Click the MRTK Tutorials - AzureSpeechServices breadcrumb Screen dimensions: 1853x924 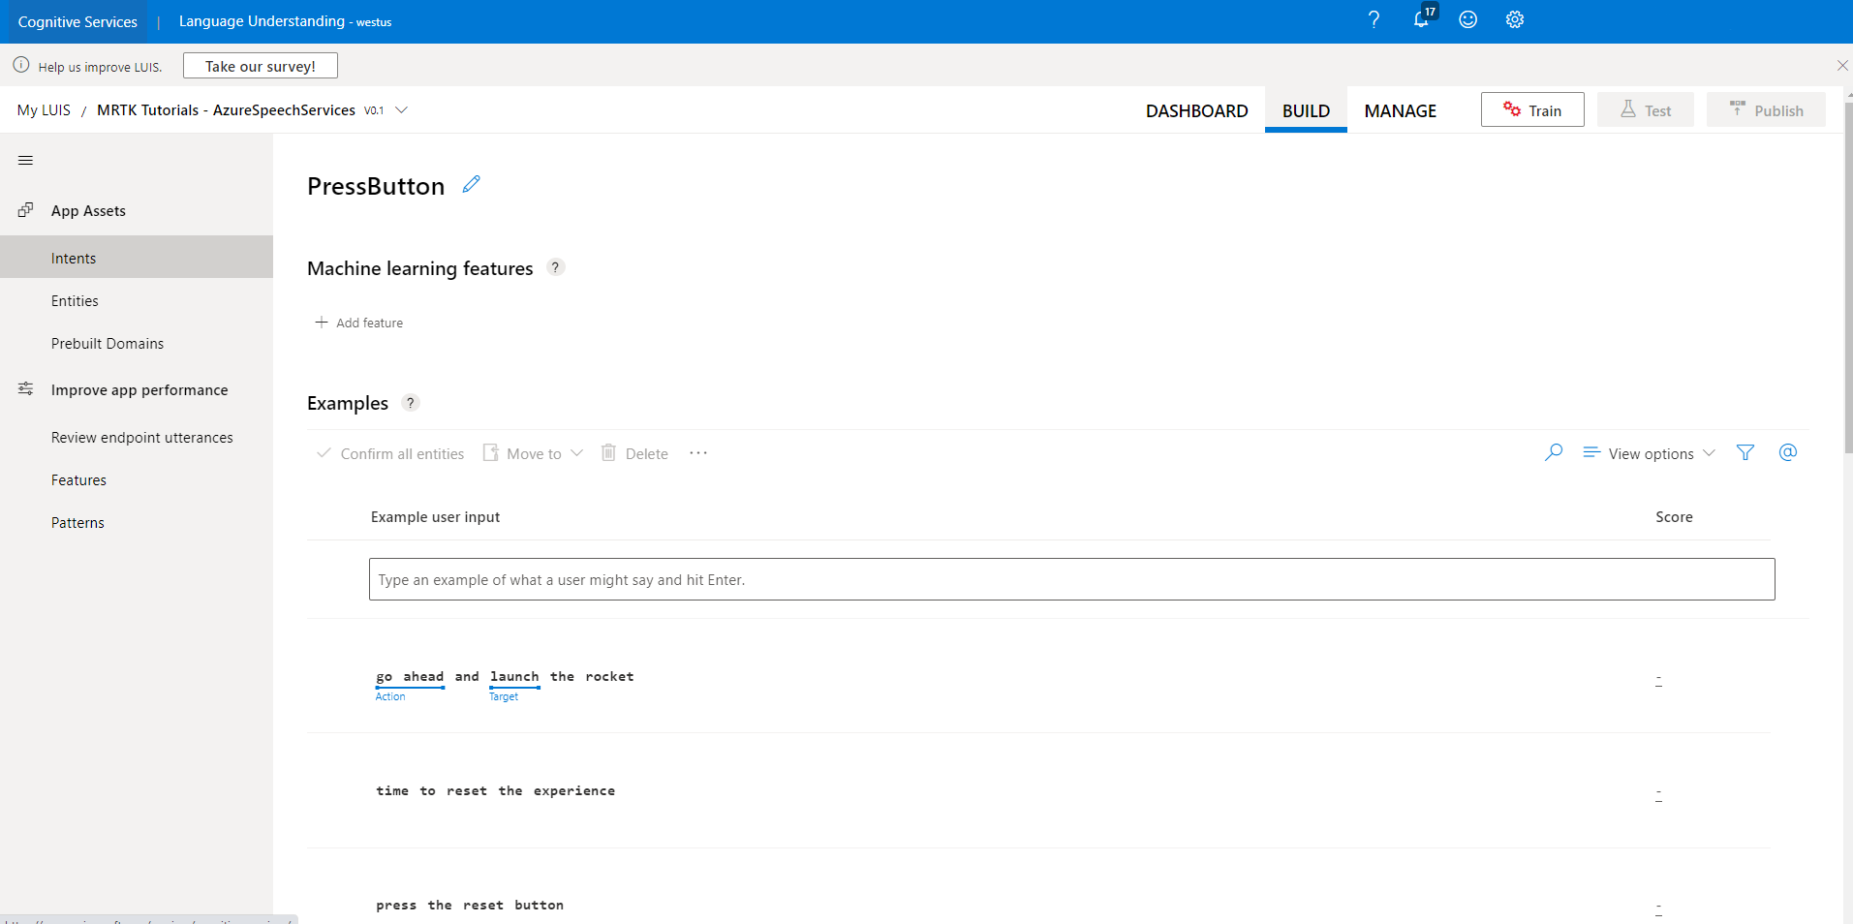click(x=226, y=110)
